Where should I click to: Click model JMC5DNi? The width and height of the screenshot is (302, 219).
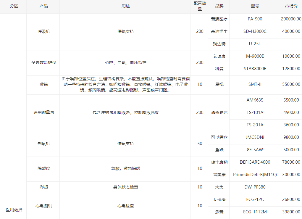pos(255,137)
